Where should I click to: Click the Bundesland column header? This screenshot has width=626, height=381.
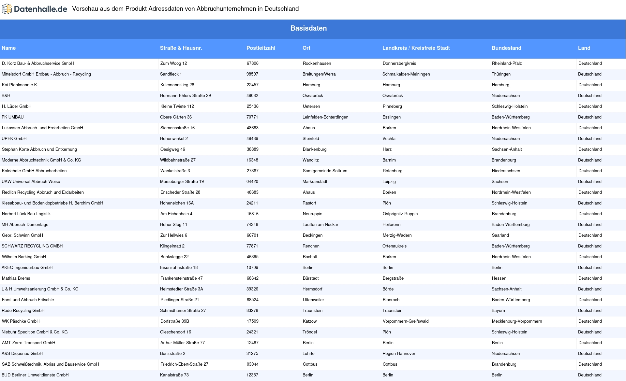click(507, 48)
